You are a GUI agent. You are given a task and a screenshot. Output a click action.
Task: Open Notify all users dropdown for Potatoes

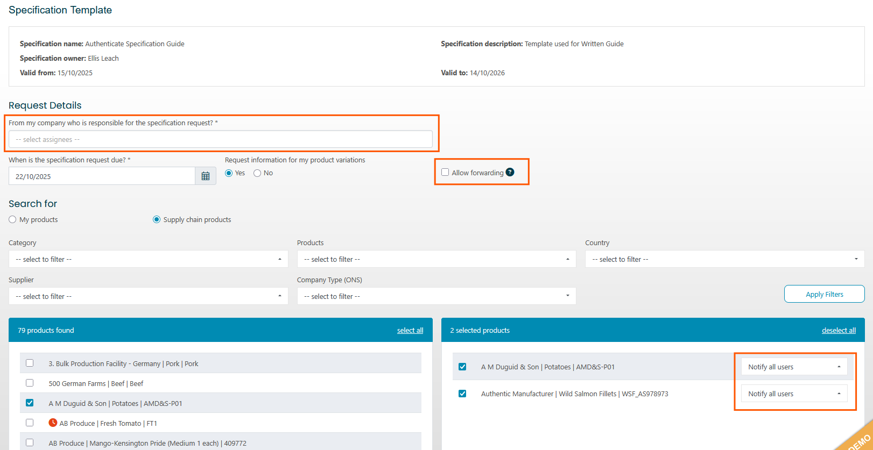(794, 367)
